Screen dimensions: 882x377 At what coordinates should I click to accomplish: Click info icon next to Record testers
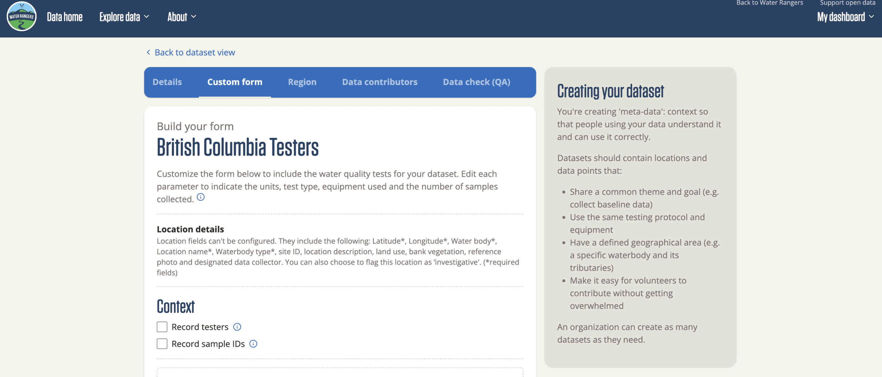pyautogui.click(x=237, y=327)
